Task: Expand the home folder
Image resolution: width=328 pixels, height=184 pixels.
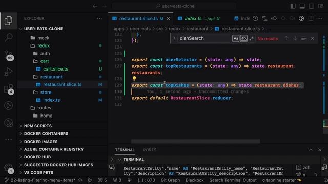Action: [x=46, y=116]
